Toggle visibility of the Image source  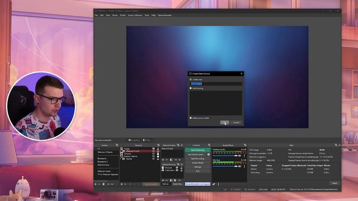[153, 149]
